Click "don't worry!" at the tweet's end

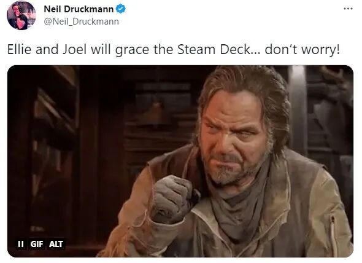302,50
